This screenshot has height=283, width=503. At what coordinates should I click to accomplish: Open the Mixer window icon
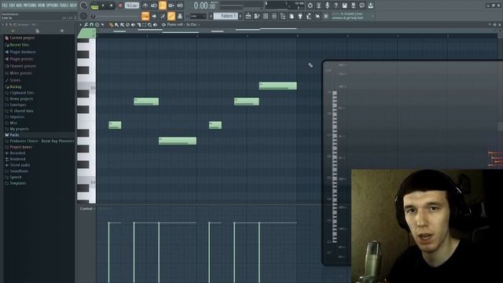coord(274,16)
